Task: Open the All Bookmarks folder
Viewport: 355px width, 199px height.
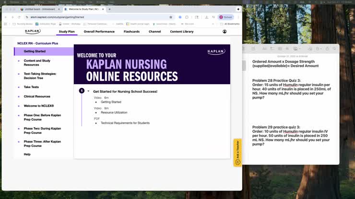Action: (230, 24)
